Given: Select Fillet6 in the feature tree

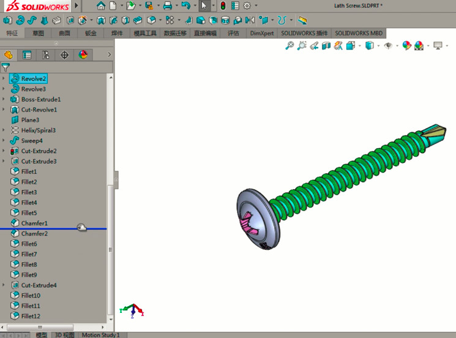Looking at the screenshot, I should pyautogui.click(x=29, y=244).
